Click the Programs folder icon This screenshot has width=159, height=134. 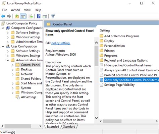tap(101, 56)
